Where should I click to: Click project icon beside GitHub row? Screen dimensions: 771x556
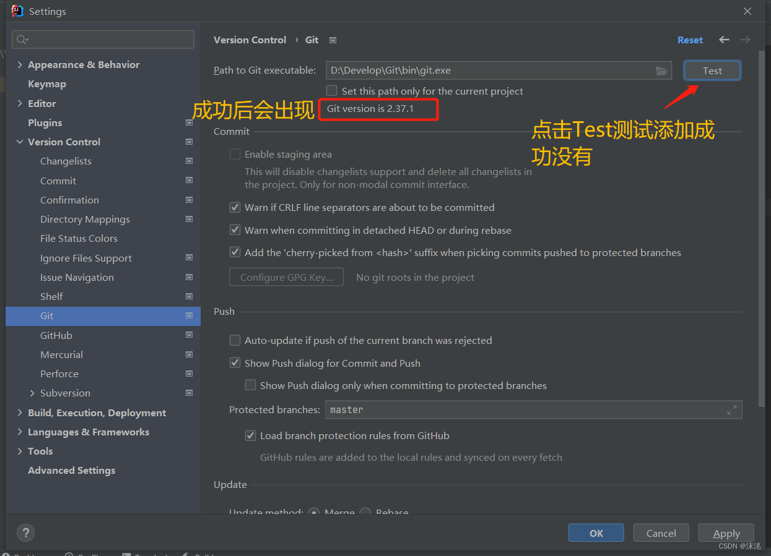[x=189, y=335]
